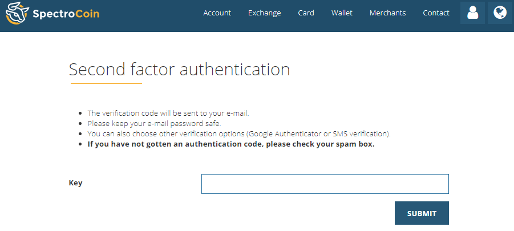Click the keep e-mail password safe line
This screenshot has width=514, height=231.
click(155, 124)
